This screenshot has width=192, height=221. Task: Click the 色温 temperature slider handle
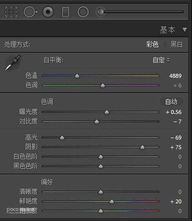tap(77, 76)
